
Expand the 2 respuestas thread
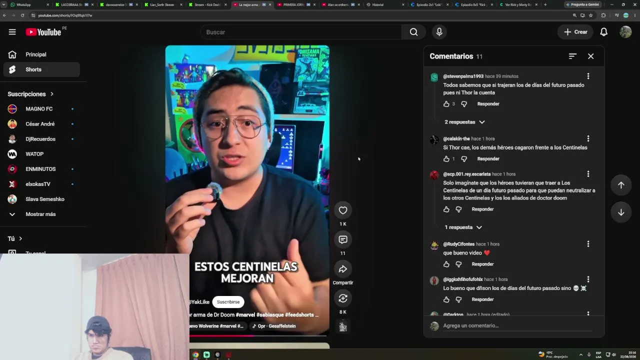(464, 122)
